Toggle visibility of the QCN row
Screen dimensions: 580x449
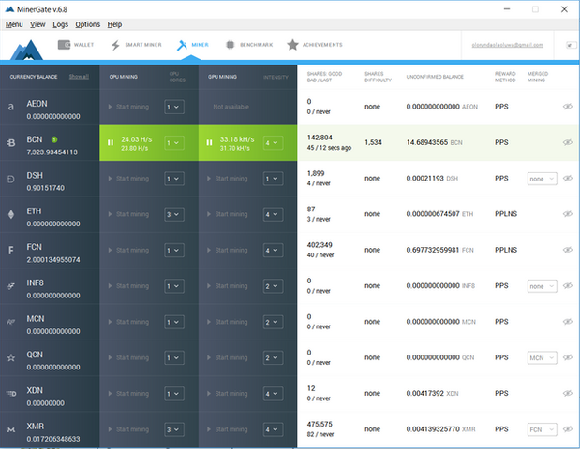pyautogui.click(x=568, y=357)
